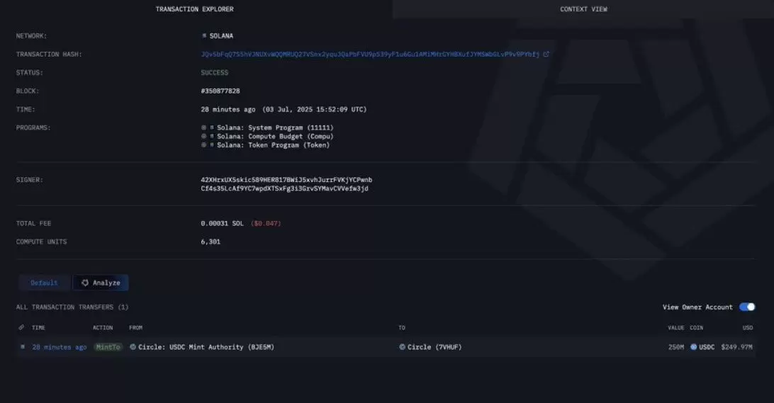Open Solana: Token Program (Token) entity
Screen dimensions: 774x403
pos(273,145)
